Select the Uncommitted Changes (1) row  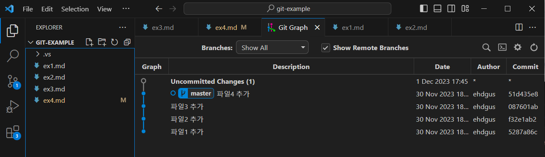(340, 81)
